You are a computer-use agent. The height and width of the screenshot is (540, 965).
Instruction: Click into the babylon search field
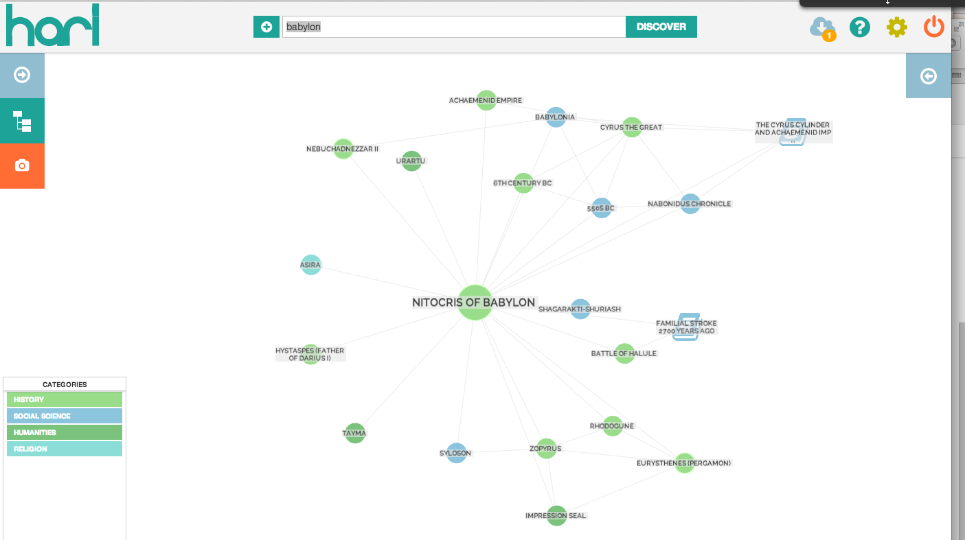tap(453, 27)
